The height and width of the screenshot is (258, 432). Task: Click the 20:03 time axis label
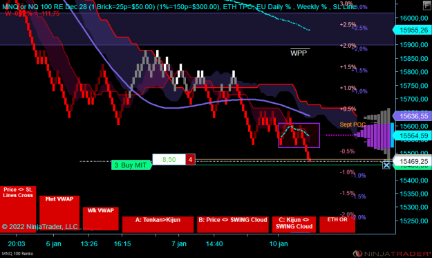click(17, 243)
